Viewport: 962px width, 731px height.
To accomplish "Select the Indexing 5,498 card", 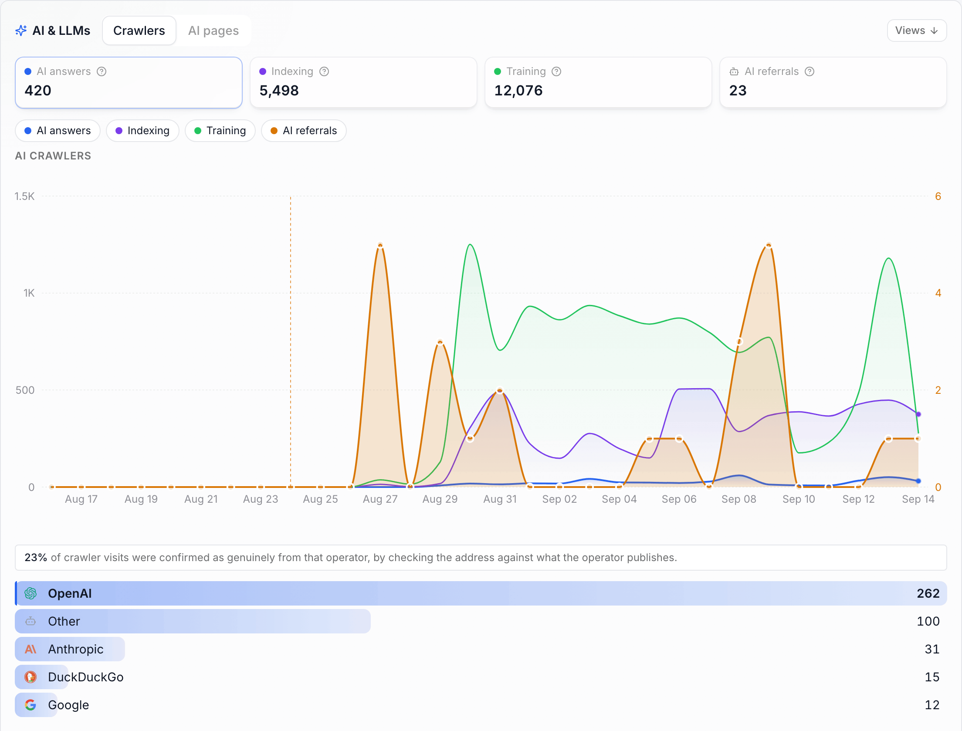I will point(363,82).
